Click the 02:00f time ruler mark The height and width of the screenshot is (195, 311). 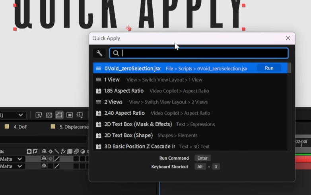point(301,142)
